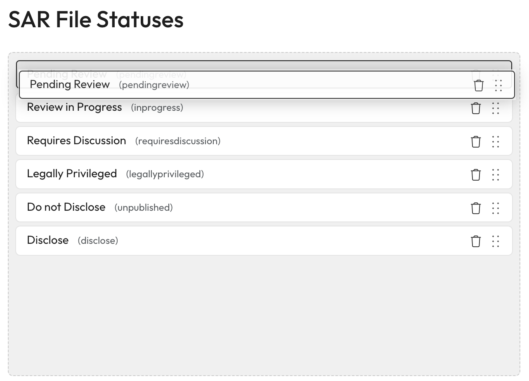Delete the Requires Discussion status
529x381 pixels.
tap(476, 141)
